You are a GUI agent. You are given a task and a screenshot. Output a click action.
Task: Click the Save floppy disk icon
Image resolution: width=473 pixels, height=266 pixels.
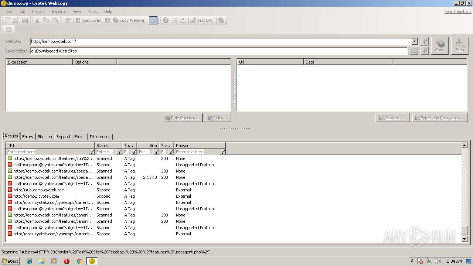[x=25, y=20]
